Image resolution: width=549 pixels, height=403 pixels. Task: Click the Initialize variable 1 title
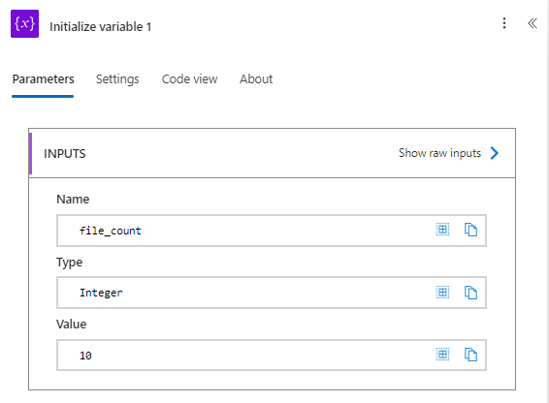click(101, 26)
